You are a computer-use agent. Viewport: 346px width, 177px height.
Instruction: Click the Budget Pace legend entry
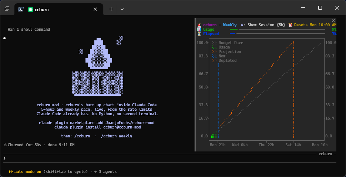(x=228, y=43)
